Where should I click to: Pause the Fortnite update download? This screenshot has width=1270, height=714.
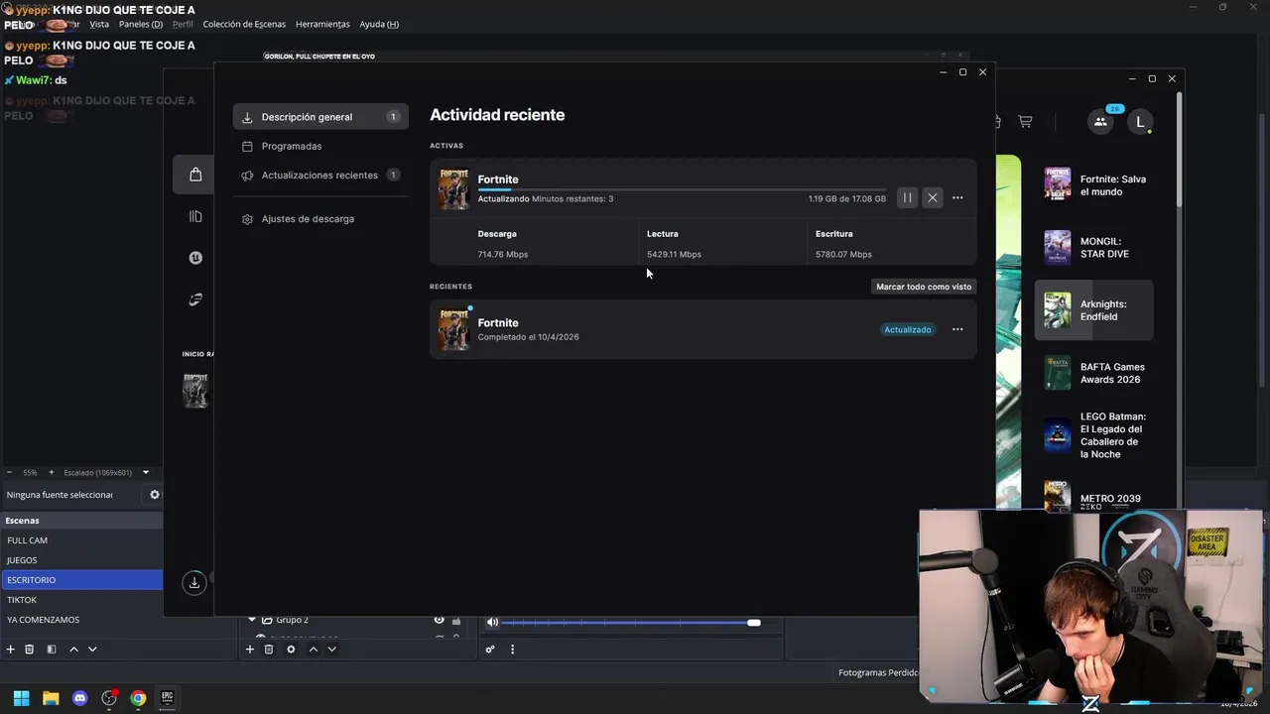907,197
